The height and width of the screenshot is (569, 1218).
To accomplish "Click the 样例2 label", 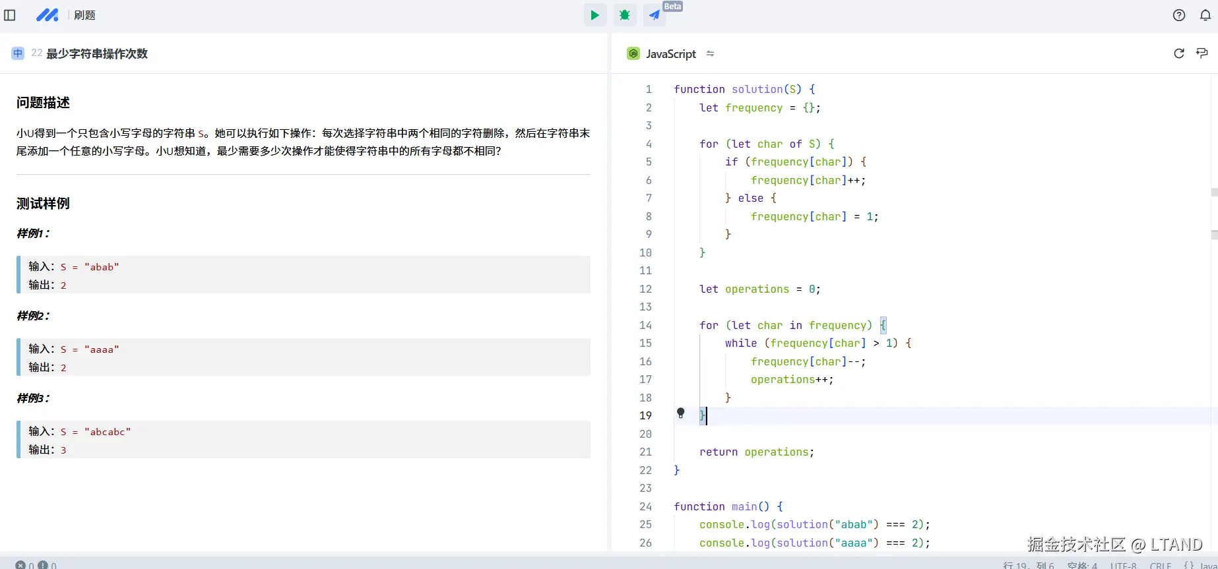I will point(33,316).
